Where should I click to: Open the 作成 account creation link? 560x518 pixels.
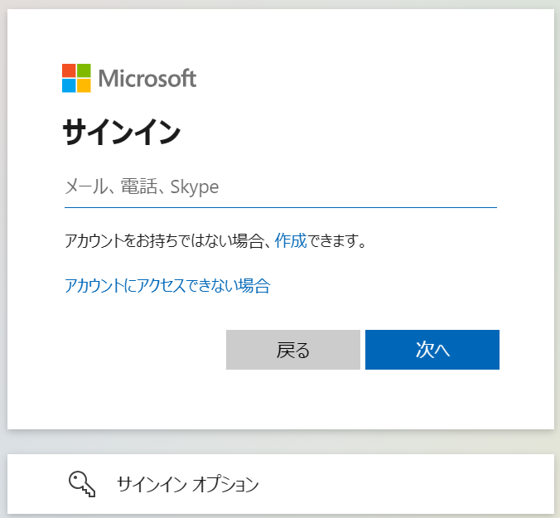[291, 241]
